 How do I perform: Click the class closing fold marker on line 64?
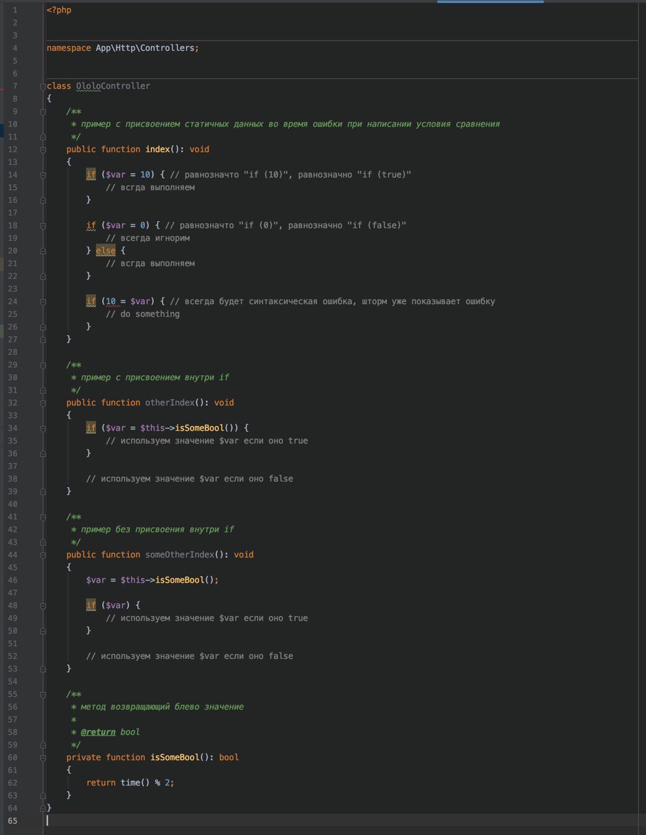click(43, 808)
